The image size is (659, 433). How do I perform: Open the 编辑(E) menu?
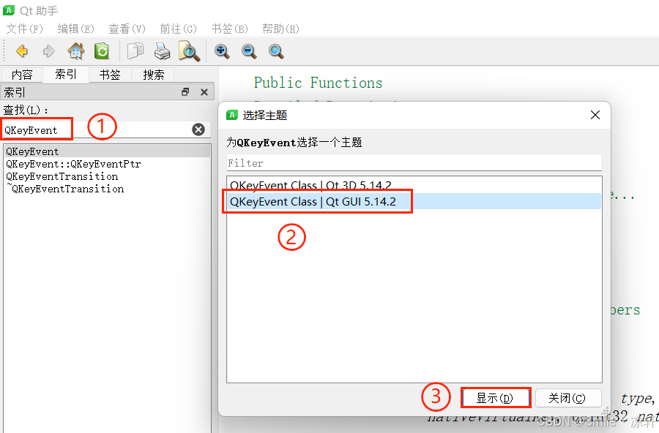click(75, 29)
